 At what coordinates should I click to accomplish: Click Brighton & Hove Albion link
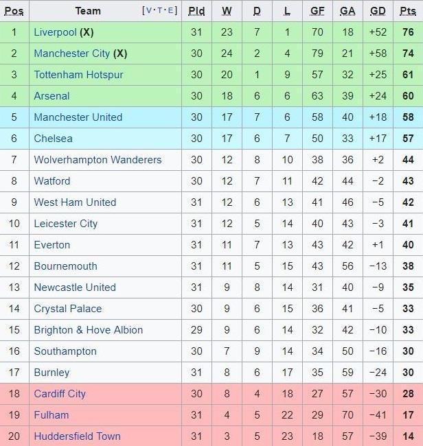pos(88,330)
